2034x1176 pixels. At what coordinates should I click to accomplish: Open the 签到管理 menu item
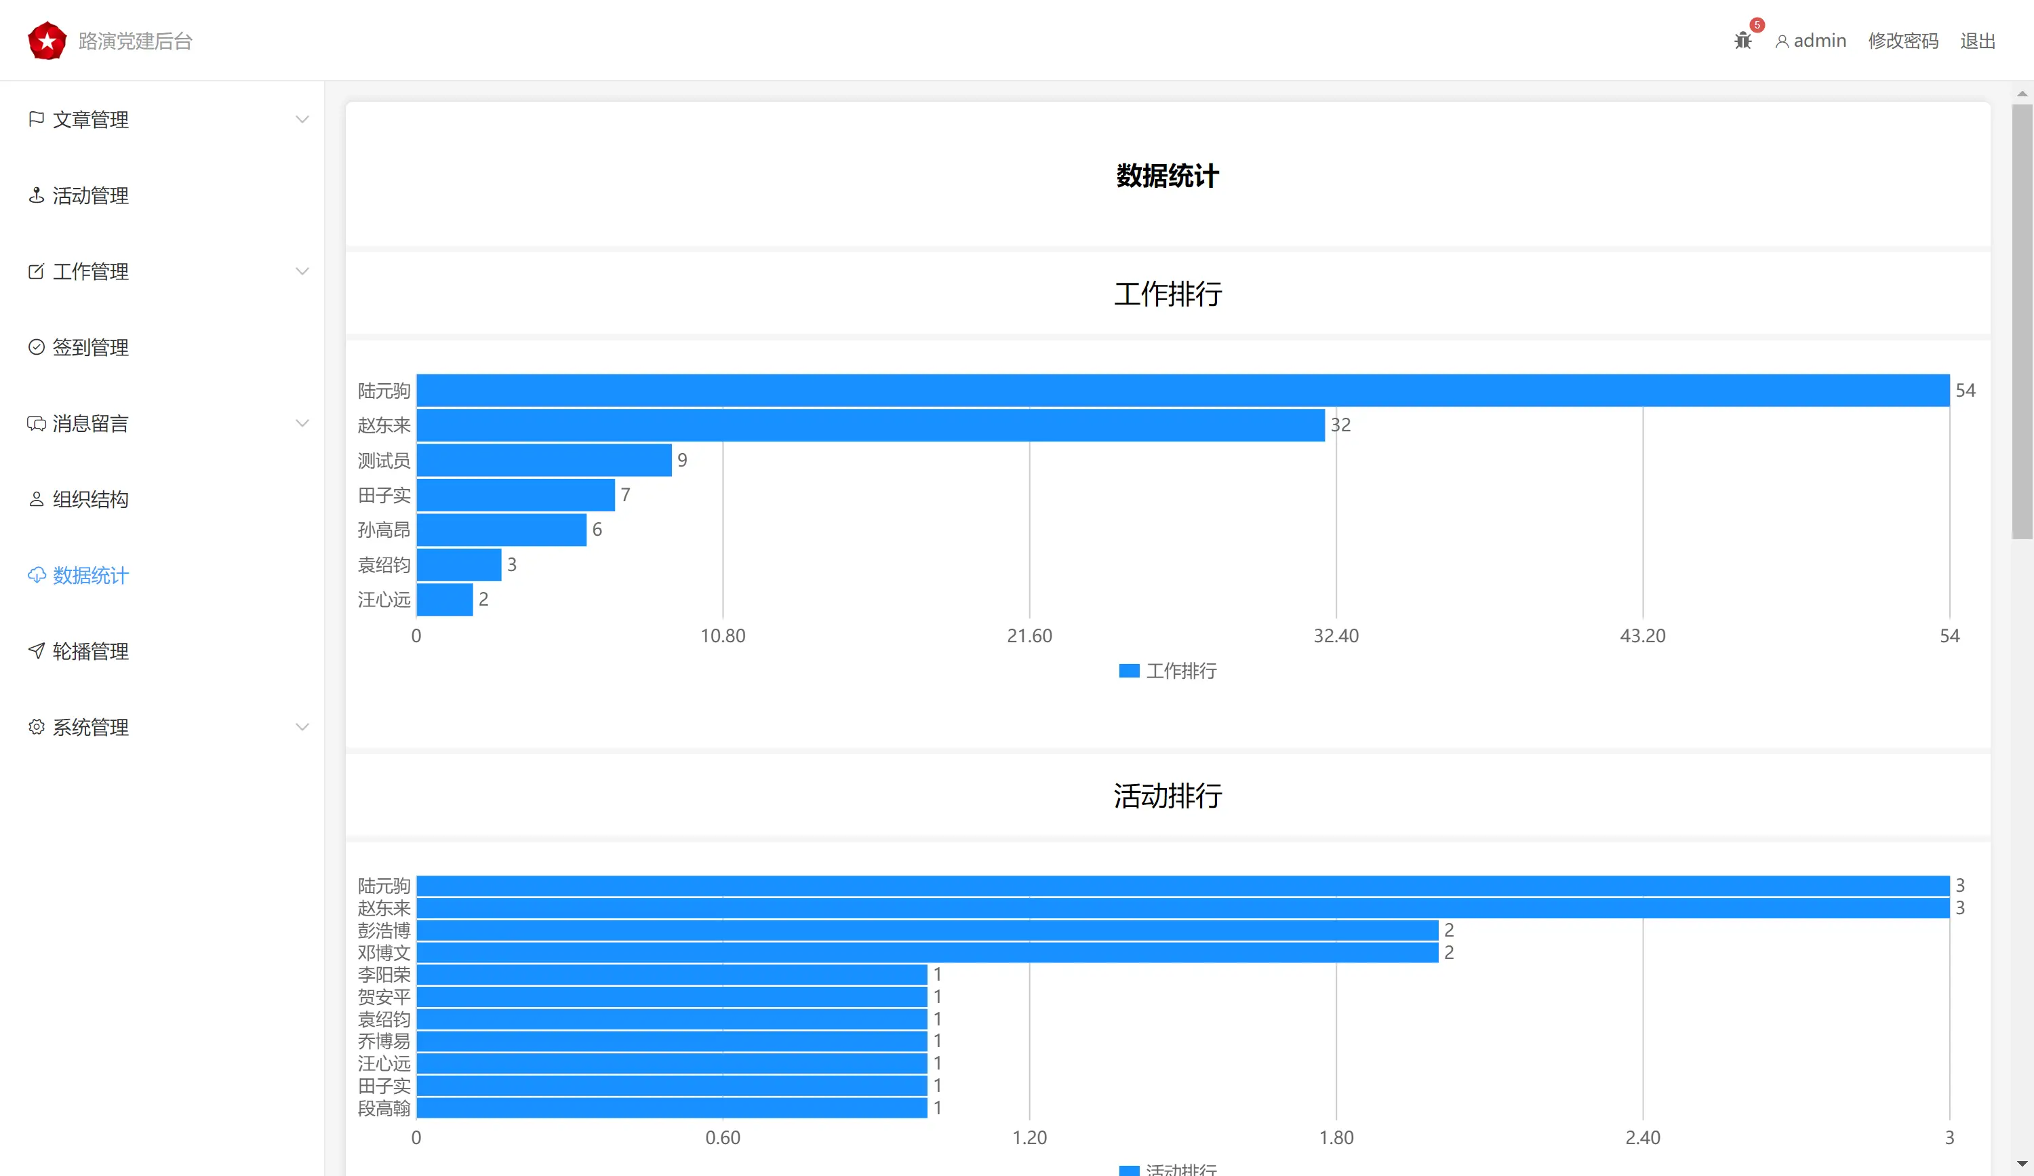coord(161,347)
